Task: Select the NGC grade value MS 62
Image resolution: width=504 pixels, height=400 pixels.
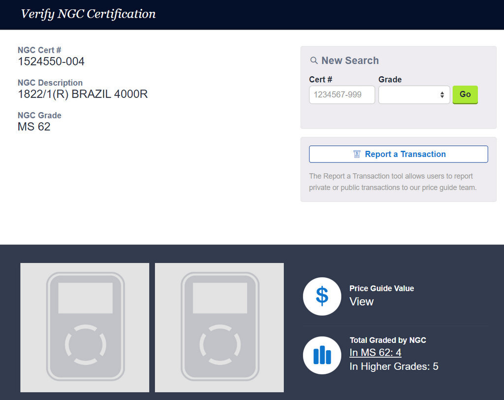Action: 34,126
